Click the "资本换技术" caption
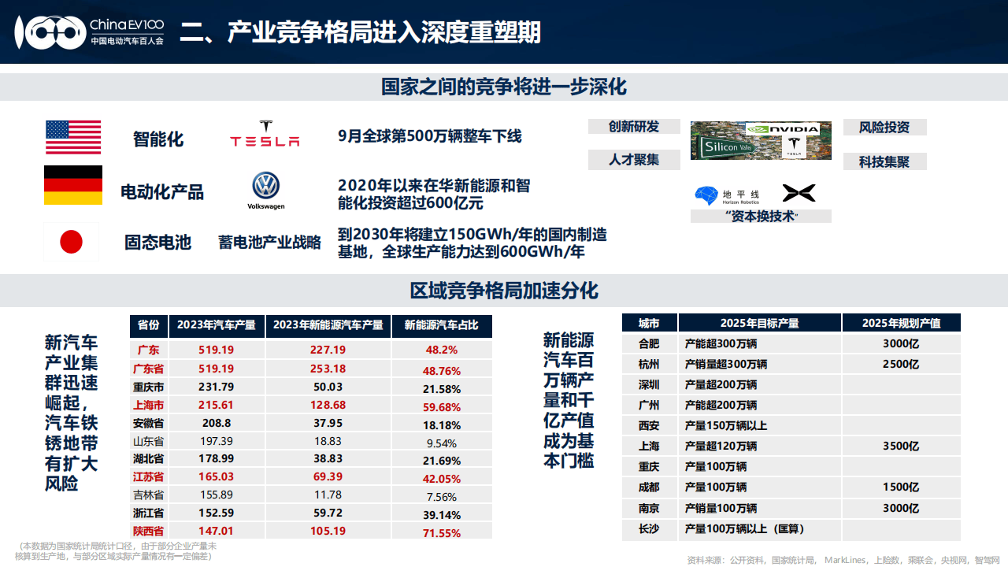The width and height of the screenshot is (1008, 567). [761, 216]
